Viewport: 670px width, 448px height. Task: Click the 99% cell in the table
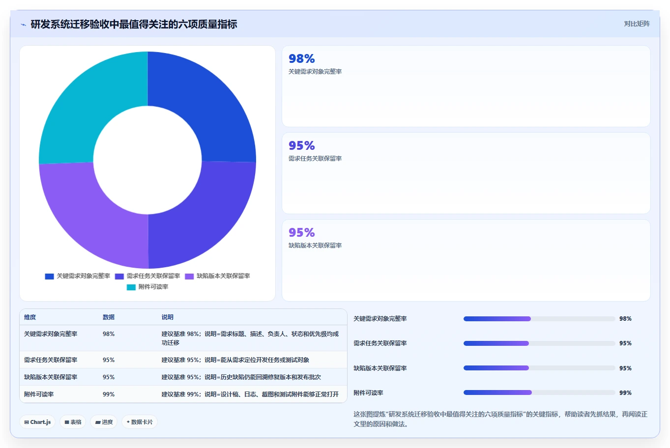(109, 394)
